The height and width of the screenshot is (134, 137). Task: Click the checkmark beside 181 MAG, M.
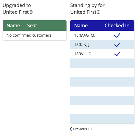pos(117,35)
